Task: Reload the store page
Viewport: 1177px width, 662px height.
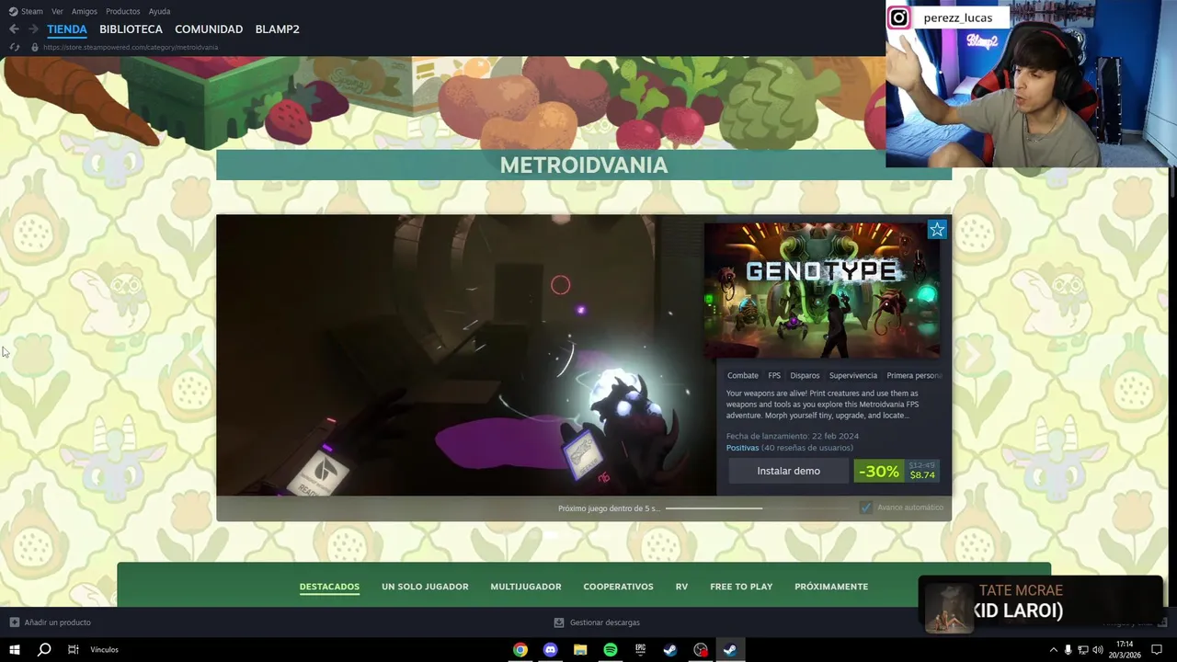Action: point(14,47)
